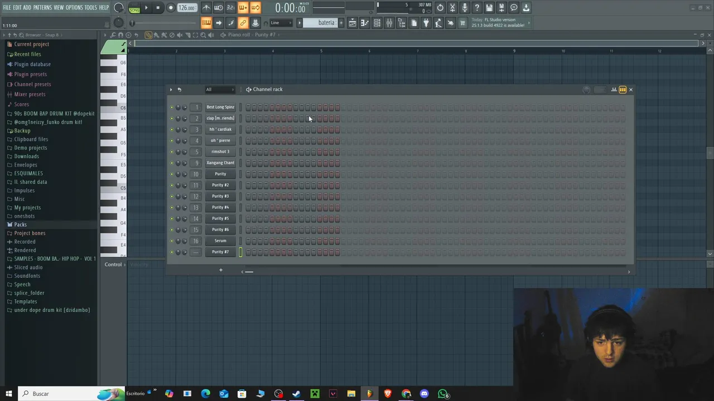
Task: Save project with the floppy disk icon
Action: click(489, 8)
